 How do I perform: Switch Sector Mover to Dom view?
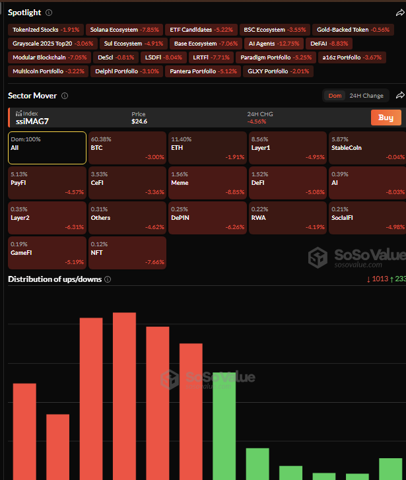pyautogui.click(x=335, y=96)
